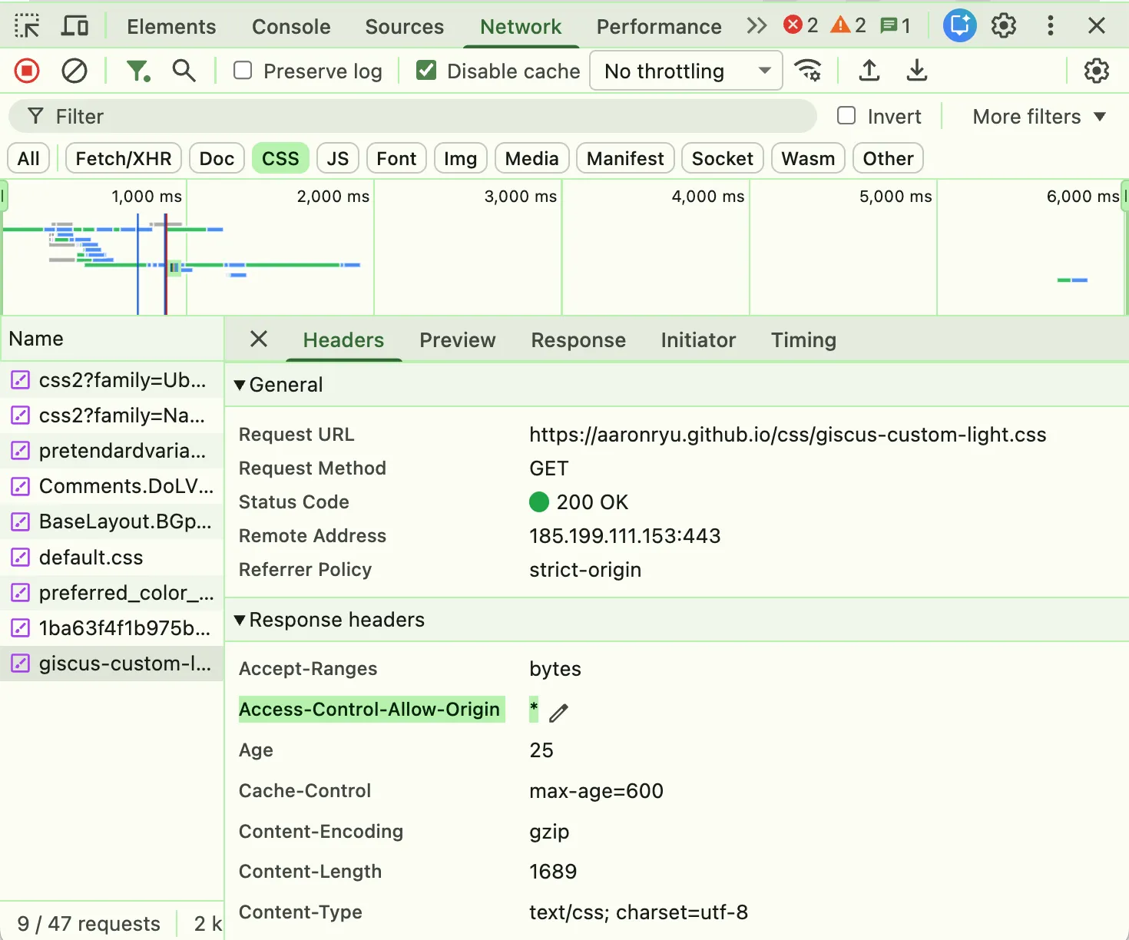1129x940 pixels.
Task: Collapse the Response headers section
Action: (x=329, y=620)
